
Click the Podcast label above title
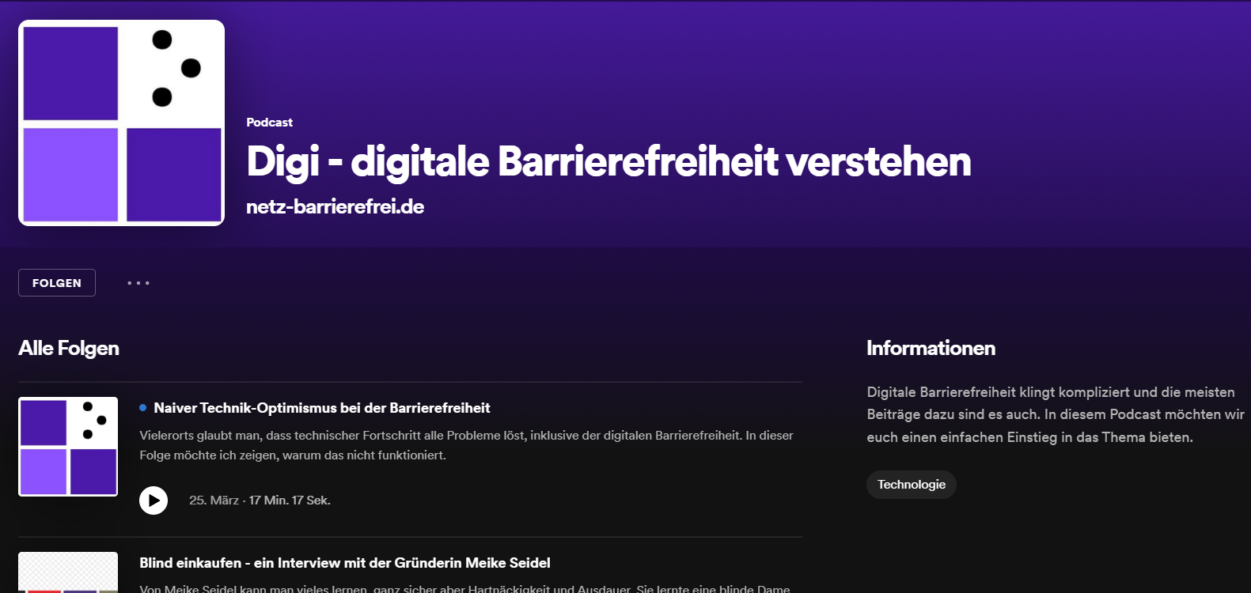[269, 123]
